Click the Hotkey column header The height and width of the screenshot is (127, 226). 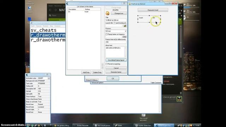click(x=92, y=10)
